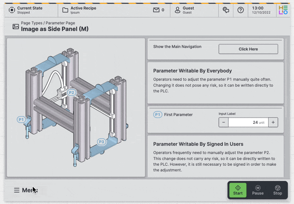Open the hamburger Menu

17,190
